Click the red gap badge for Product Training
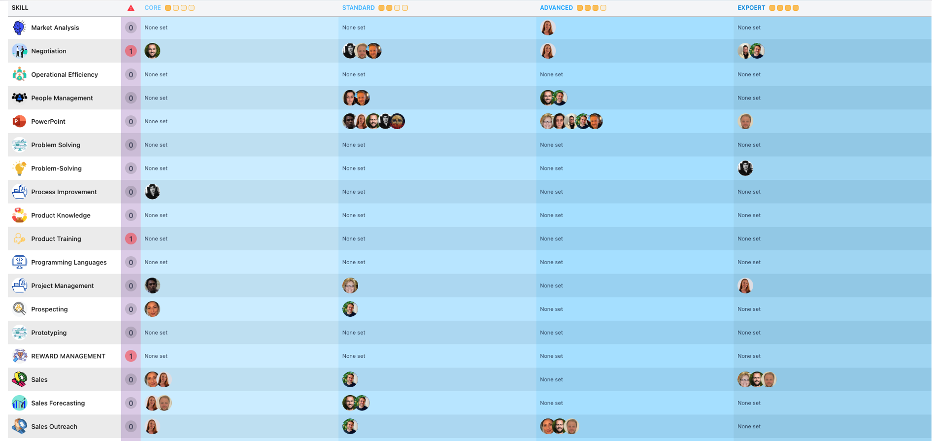The image size is (932, 441). pos(131,238)
